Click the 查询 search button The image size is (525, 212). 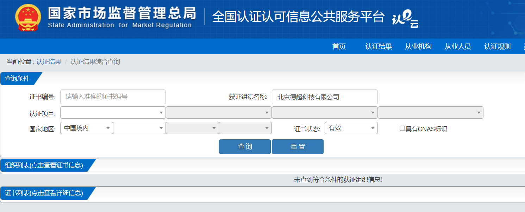pos(245,147)
